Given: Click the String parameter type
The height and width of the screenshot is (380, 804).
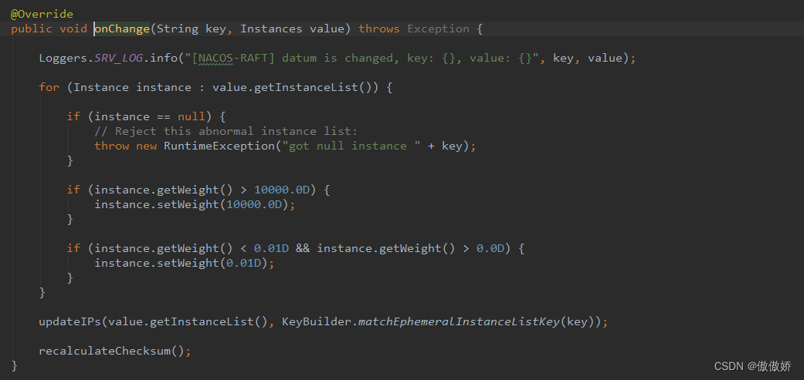Looking at the screenshot, I should (x=177, y=29).
